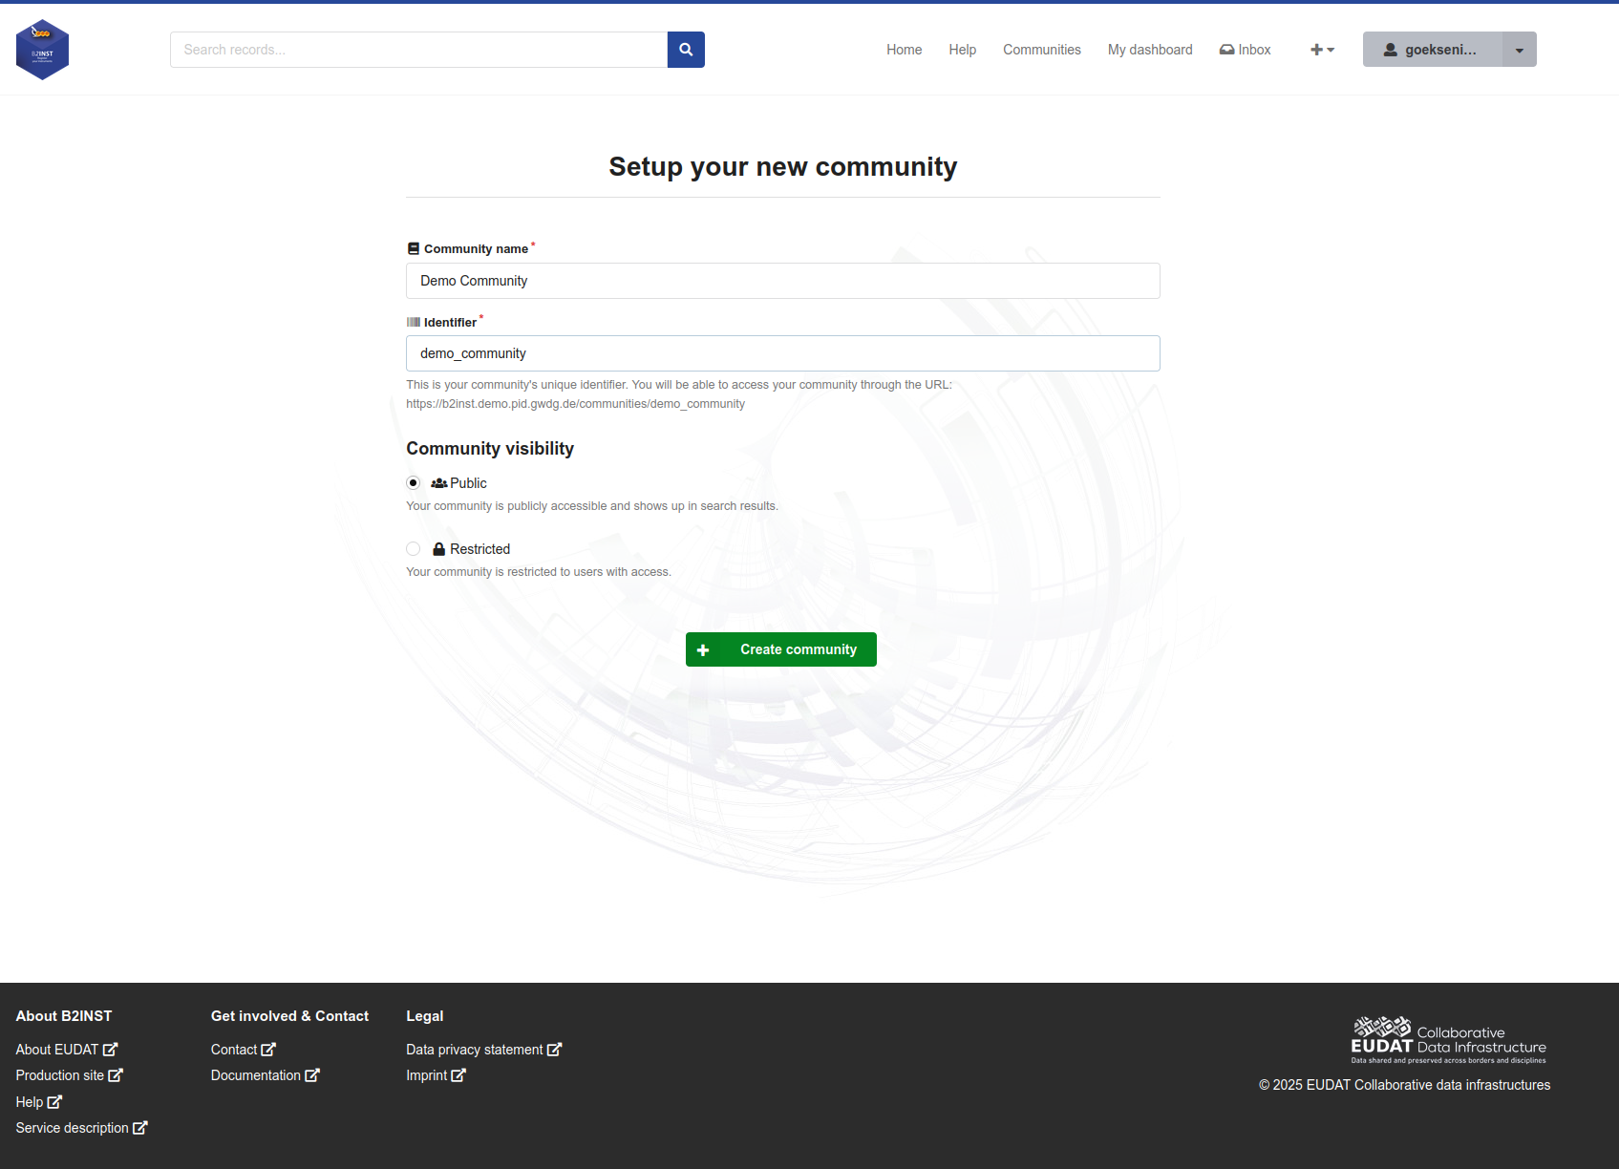The image size is (1619, 1169).
Task: Open Communities in the top navigation
Action: [x=1041, y=50]
